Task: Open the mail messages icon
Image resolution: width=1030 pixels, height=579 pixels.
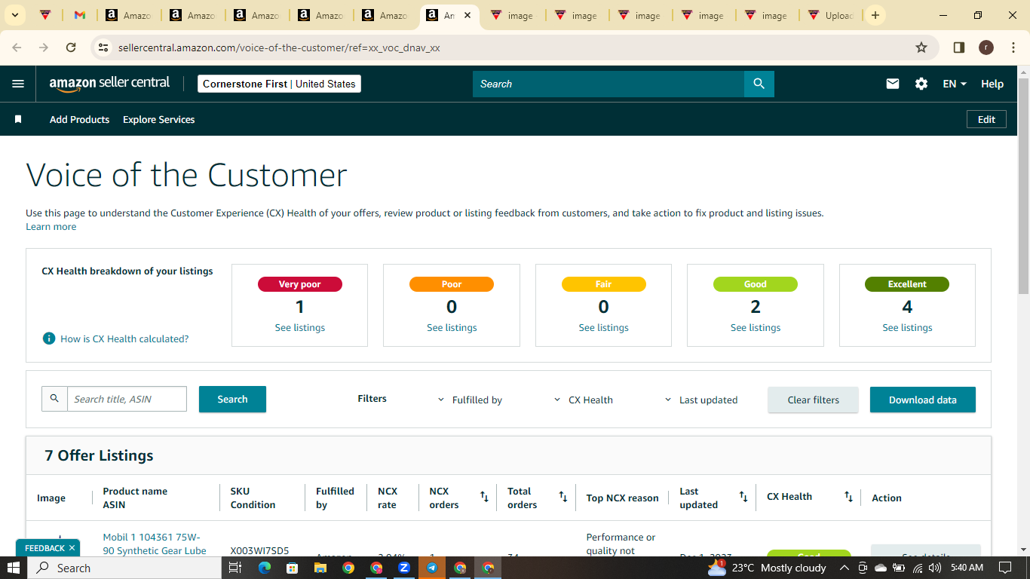Action: [893, 84]
